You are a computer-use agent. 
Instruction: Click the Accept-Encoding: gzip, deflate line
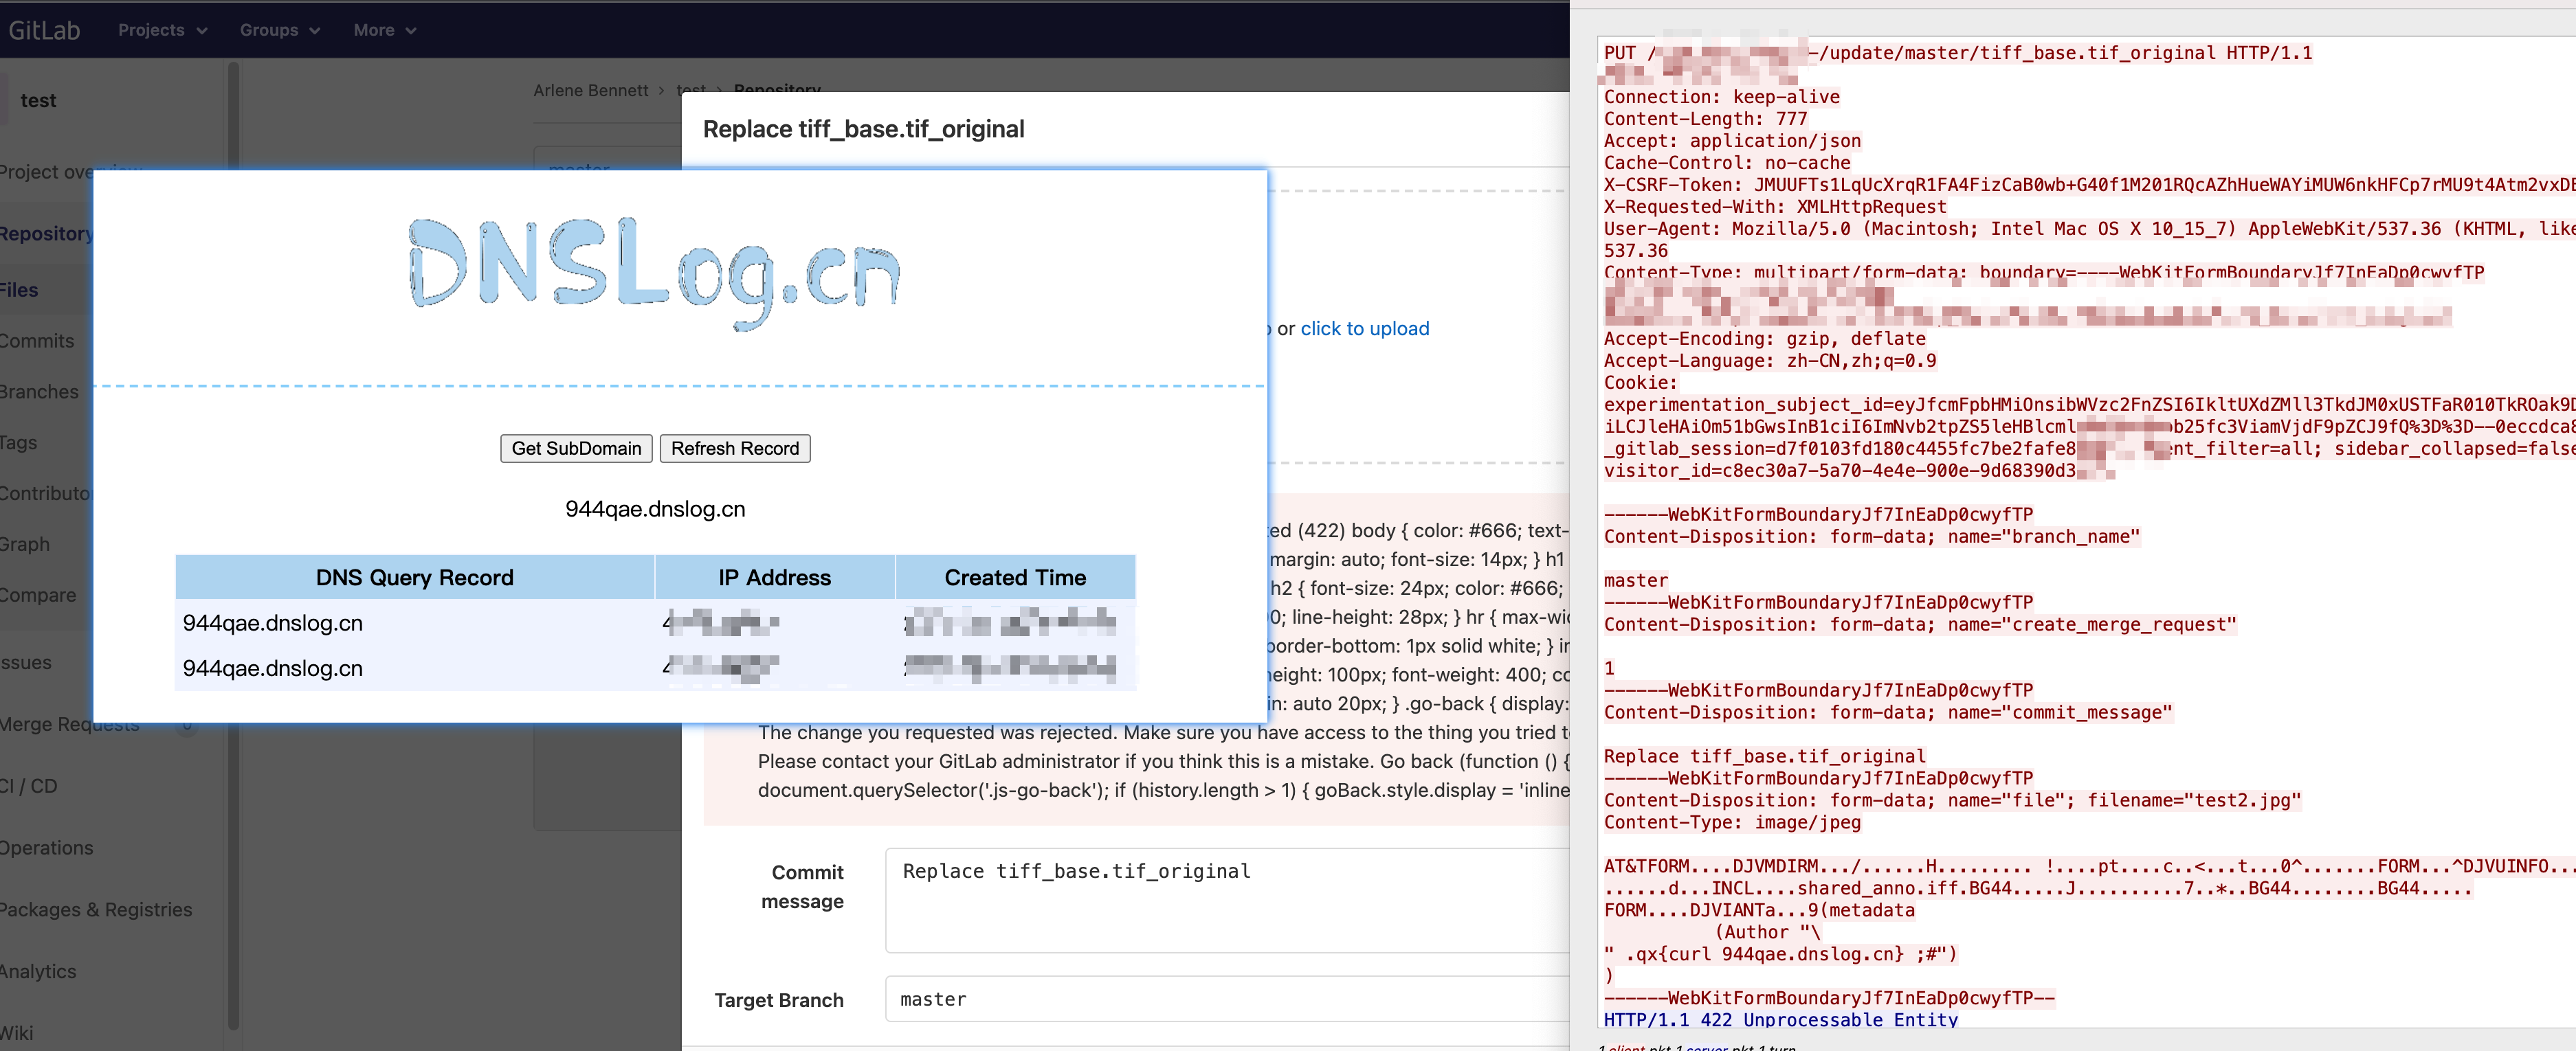(1764, 339)
